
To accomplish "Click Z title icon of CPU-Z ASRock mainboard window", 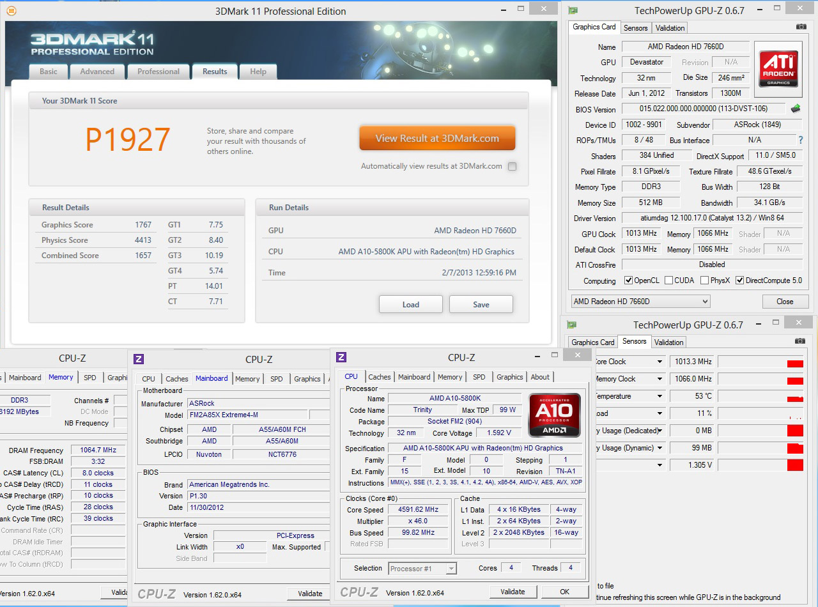I will 139,359.
